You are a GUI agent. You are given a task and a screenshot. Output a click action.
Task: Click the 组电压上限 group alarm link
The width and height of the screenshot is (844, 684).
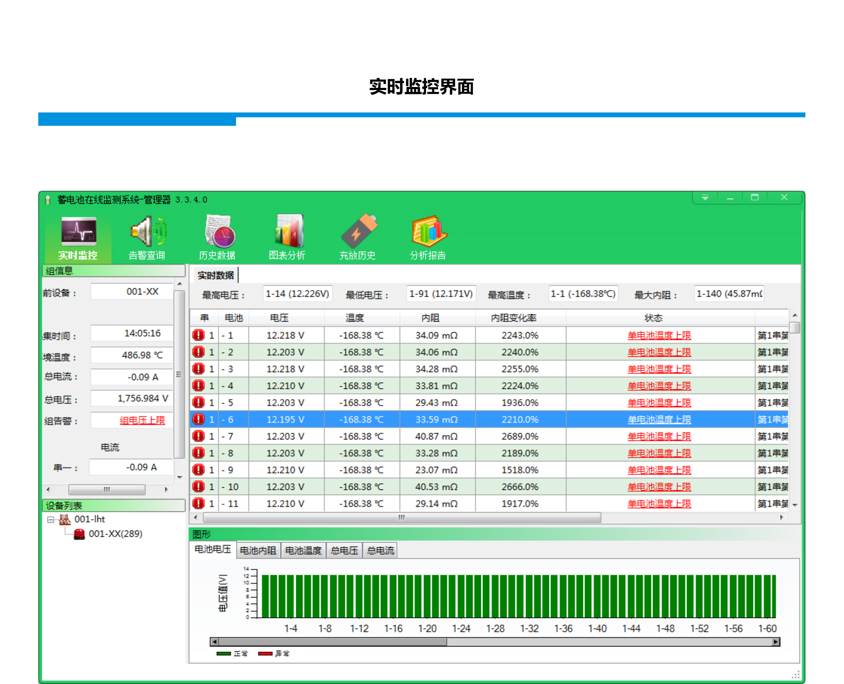point(142,420)
